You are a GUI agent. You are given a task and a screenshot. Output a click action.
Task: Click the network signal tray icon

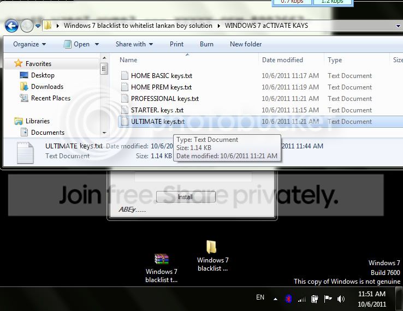302,299
